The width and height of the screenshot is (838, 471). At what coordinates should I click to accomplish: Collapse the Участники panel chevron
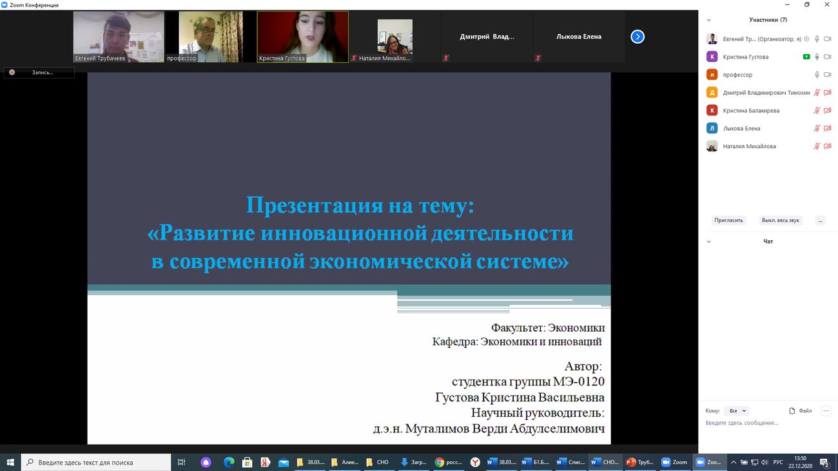point(709,20)
